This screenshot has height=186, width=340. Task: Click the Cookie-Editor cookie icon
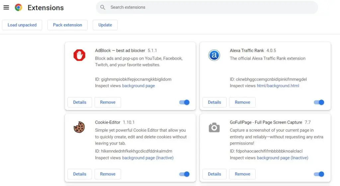(79, 127)
